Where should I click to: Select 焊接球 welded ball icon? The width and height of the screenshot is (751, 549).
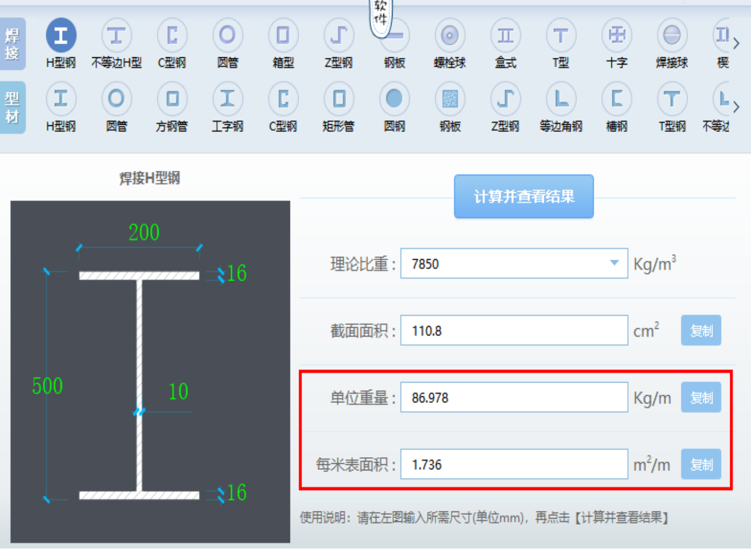[672, 36]
